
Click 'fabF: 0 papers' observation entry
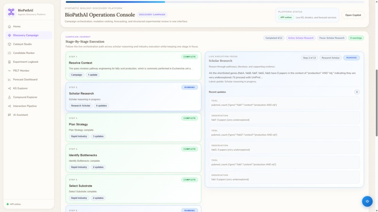click(x=284, y=118)
